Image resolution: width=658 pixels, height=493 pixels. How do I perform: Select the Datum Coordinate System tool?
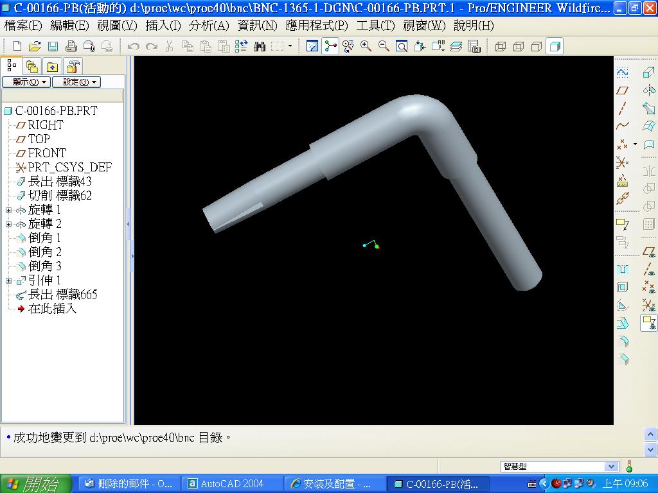(622, 162)
